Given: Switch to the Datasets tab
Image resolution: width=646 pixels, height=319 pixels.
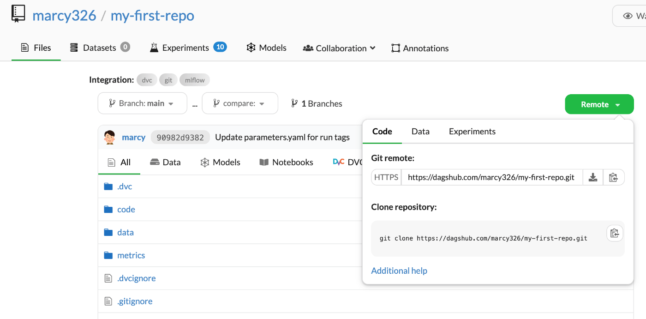Looking at the screenshot, I should 100,48.
